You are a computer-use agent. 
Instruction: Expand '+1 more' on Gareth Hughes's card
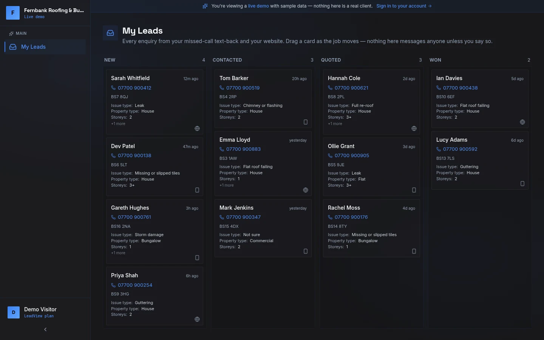(118, 253)
